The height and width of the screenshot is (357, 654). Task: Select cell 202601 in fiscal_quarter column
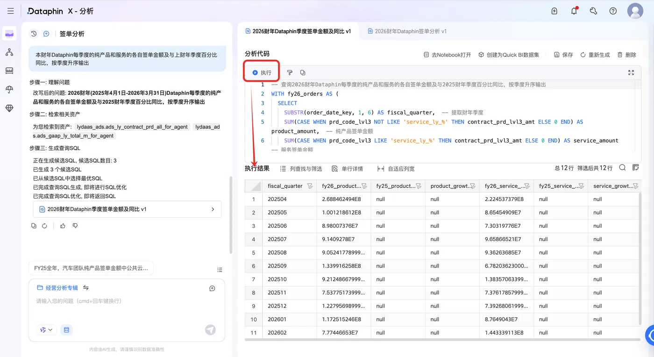(x=289, y=319)
